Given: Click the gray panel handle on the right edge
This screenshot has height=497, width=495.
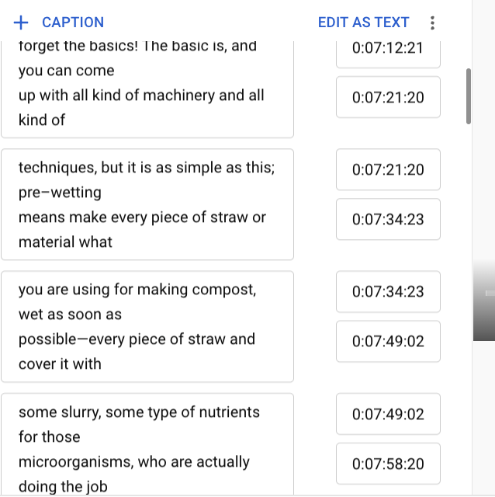Looking at the screenshot, I should [x=484, y=301].
